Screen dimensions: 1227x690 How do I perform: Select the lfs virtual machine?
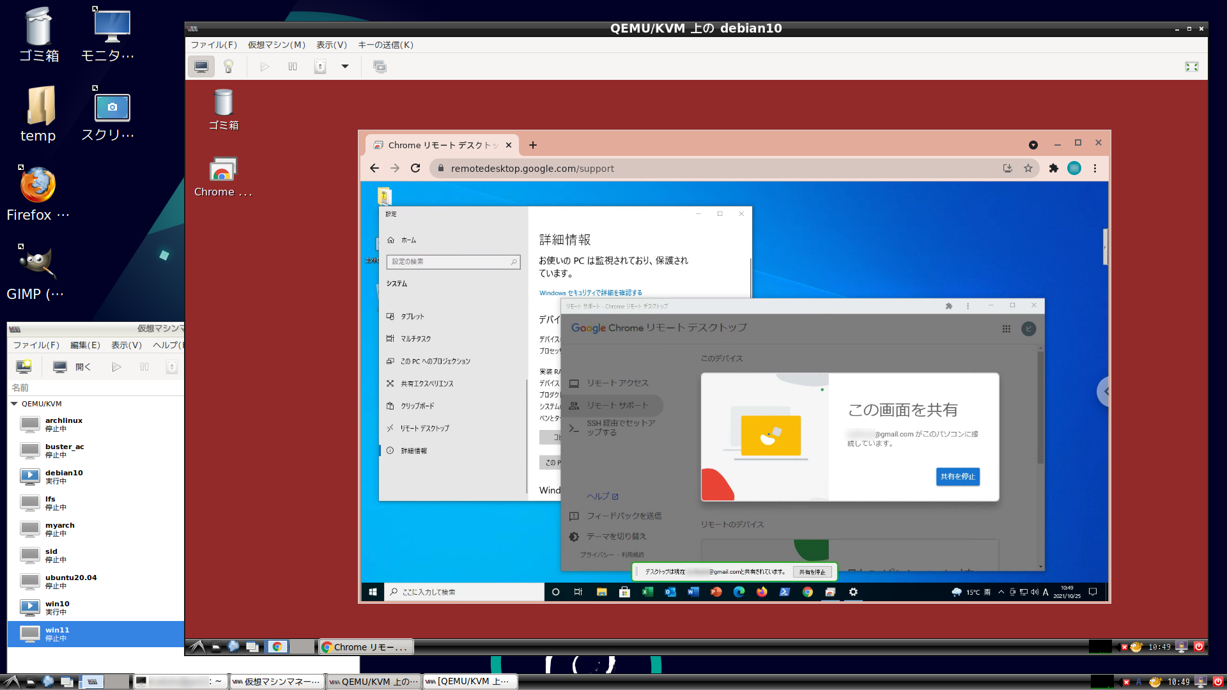(x=96, y=503)
